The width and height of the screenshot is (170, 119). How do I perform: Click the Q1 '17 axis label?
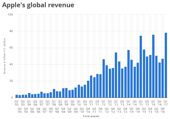click(x=165, y=103)
